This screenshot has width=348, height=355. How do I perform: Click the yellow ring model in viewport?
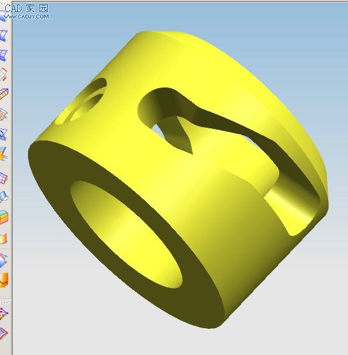pos(178,179)
